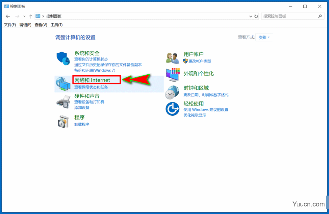Maximize the Control Panel window
Image resolution: width=329 pixels, height=214 pixels.
[305, 6]
